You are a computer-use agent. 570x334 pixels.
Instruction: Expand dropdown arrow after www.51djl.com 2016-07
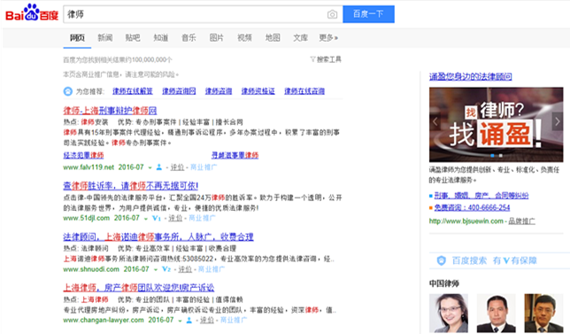point(146,219)
